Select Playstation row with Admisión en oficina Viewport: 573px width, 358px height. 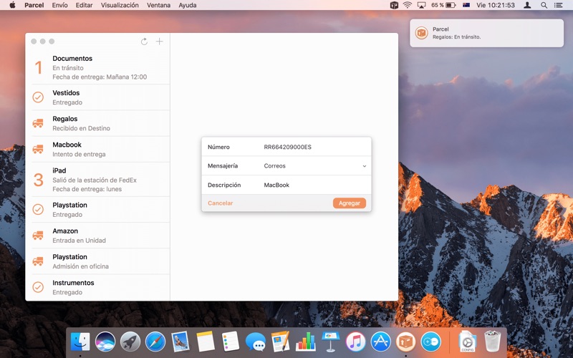[x=97, y=261]
